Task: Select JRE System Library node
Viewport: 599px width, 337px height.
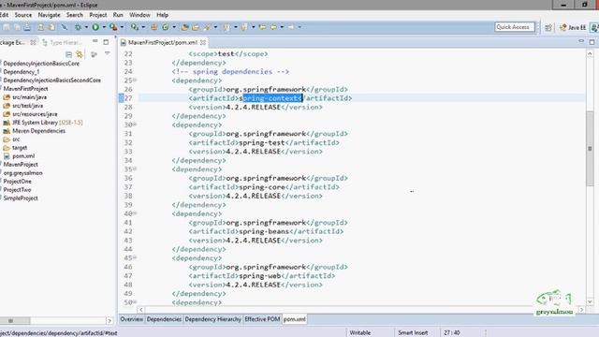Action: tap(47, 123)
